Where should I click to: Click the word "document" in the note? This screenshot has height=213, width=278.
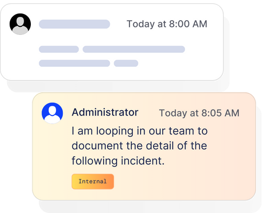(x=98, y=146)
